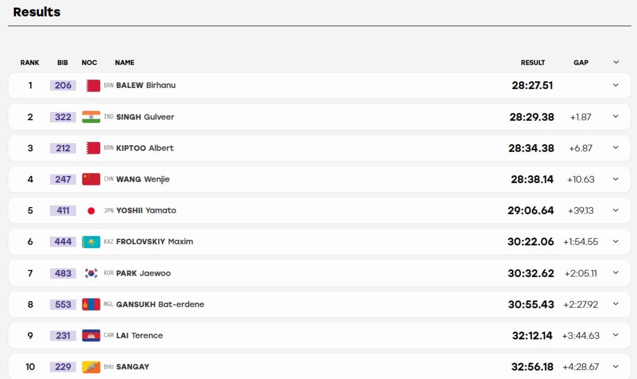
Task: Select the name BALEW Birhanu
Action: pyautogui.click(x=146, y=85)
